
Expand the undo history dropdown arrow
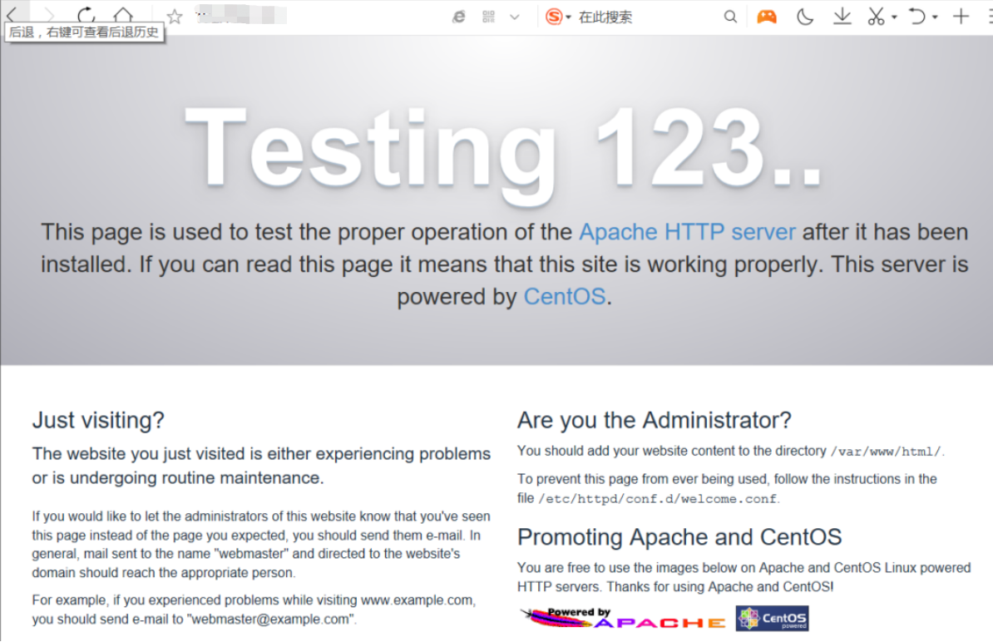[935, 17]
